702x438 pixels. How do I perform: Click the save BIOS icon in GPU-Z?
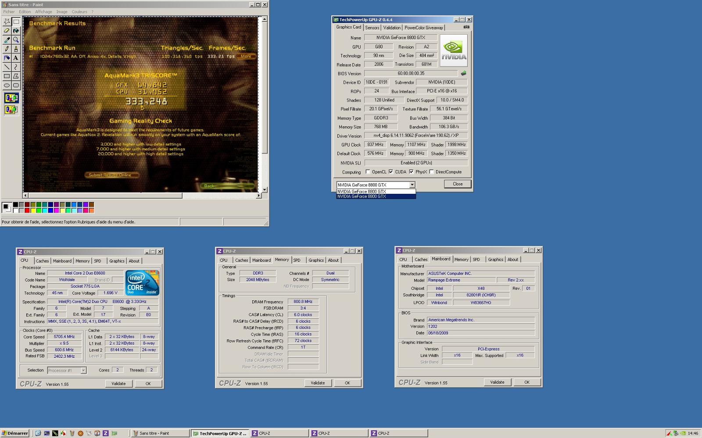pos(463,73)
